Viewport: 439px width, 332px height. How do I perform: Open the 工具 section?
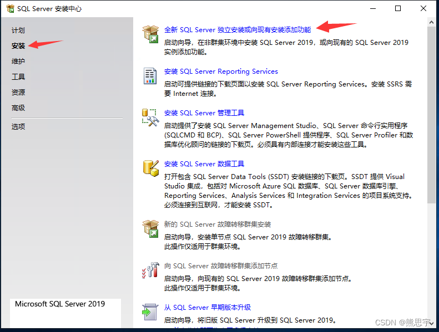pos(18,77)
